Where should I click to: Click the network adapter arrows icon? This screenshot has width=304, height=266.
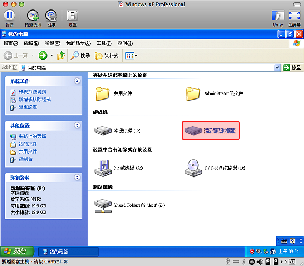(284, 262)
